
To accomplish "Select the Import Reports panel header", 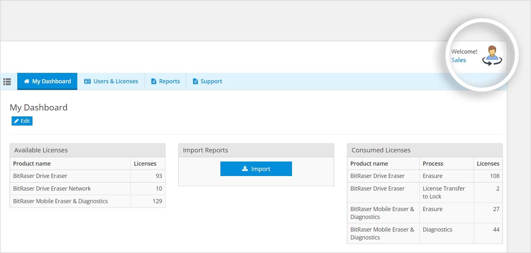I will [x=256, y=150].
